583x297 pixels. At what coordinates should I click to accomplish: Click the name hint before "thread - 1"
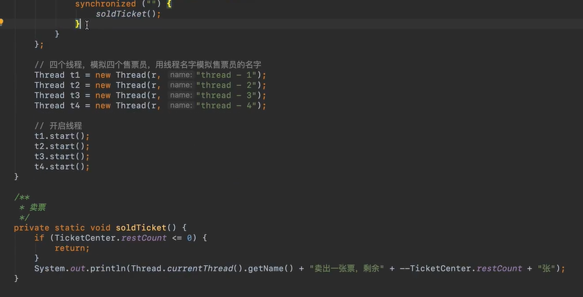pyautogui.click(x=181, y=75)
